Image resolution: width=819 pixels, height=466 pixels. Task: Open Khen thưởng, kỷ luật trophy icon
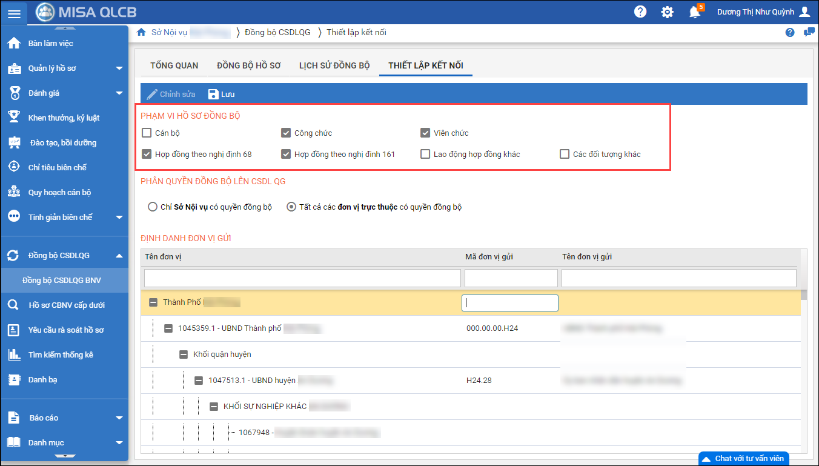coord(14,118)
